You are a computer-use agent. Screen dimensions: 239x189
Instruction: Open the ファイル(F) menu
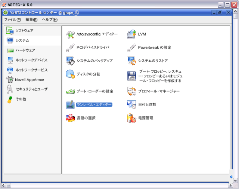pos(13,19)
